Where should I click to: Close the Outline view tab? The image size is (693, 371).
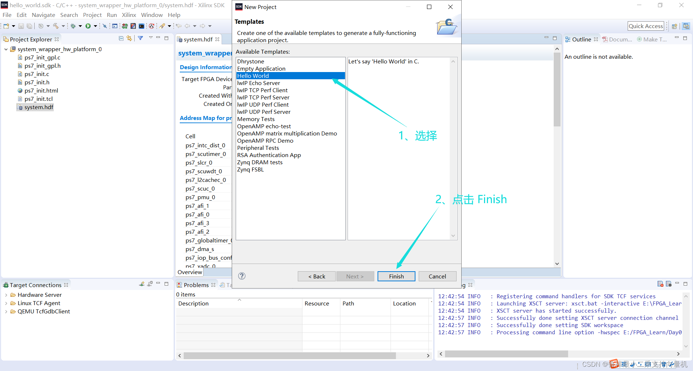pyautogui.click(x=596, y=39)
